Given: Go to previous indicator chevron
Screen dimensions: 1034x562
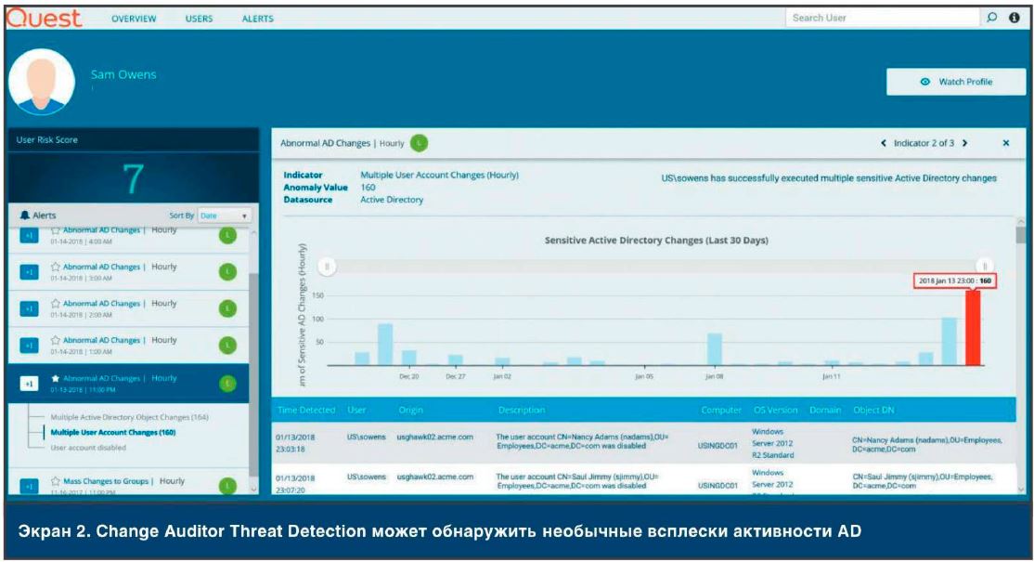Looking at the screenshot, I should click(x=884, y=143).
